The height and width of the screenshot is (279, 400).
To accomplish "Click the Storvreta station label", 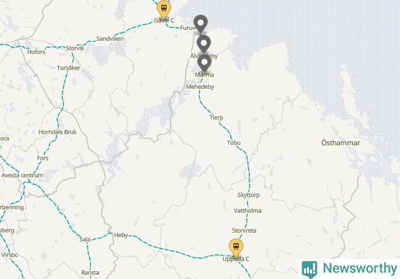I will (244, 231).
